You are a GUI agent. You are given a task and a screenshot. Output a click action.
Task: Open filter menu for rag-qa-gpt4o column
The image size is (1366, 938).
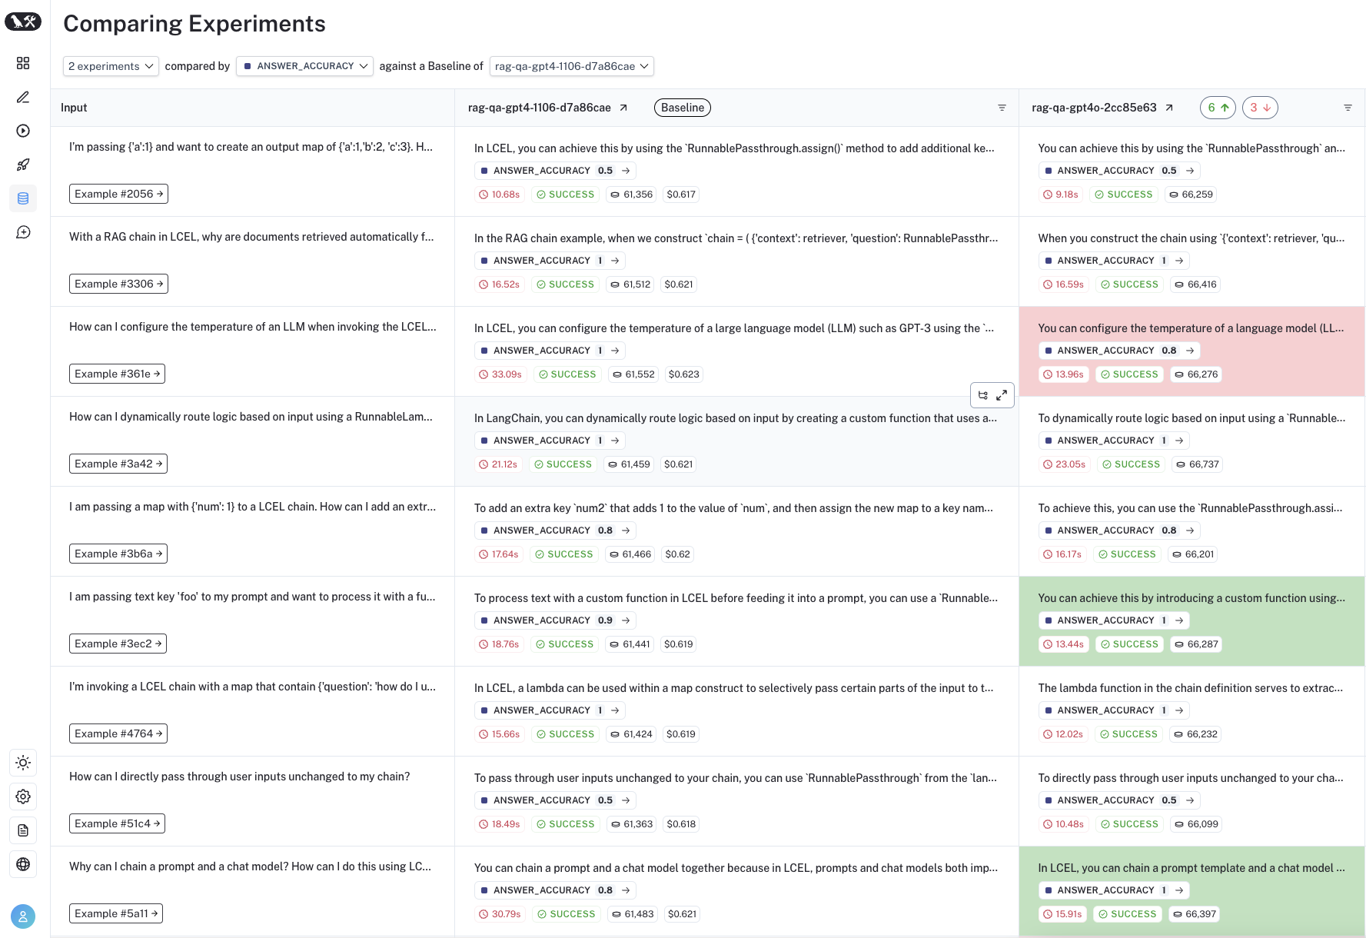pos(1348,108)
